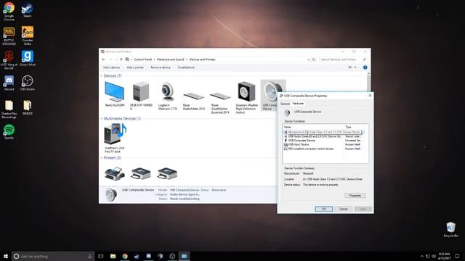The width and height of the screenshot is (465, 261).
Task: Open the Action Center notifications icon
Action: [x=457, y=256]
